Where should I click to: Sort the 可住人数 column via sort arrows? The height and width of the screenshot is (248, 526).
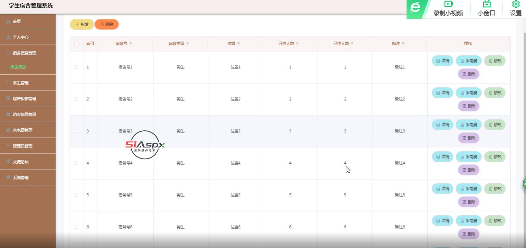[297, 43]
